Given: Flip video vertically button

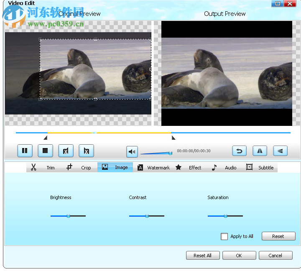Looking at the screenshot, I should click(280, 151).
